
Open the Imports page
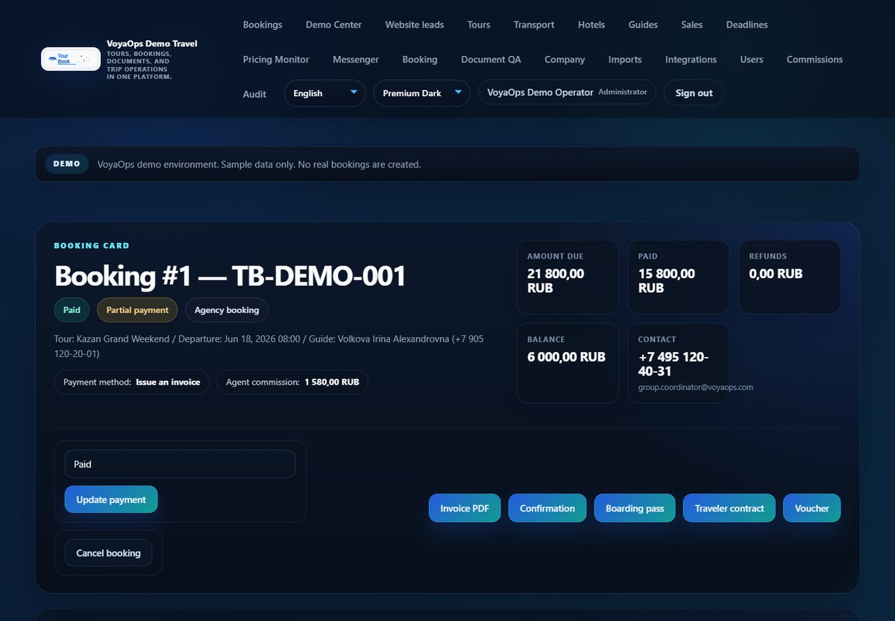625,59
